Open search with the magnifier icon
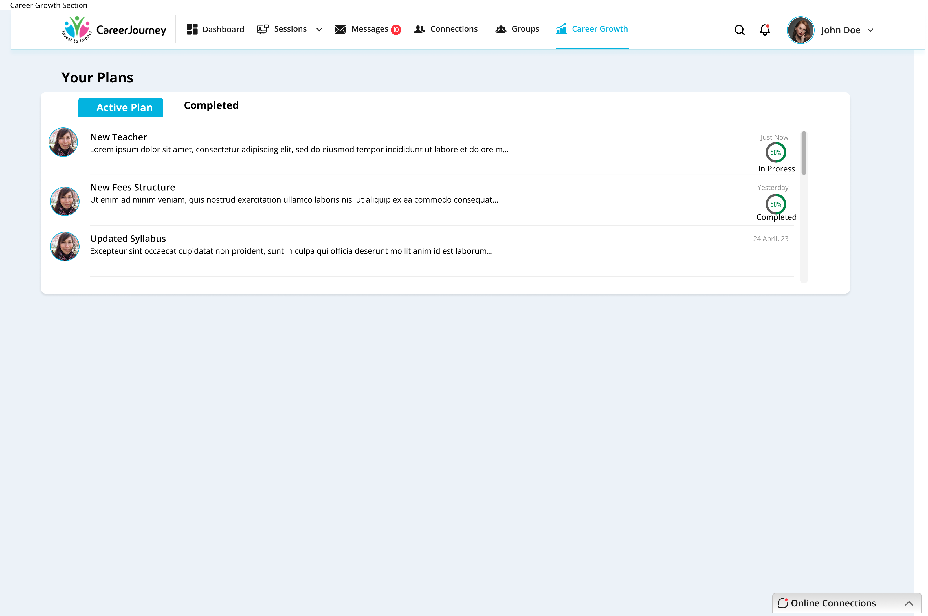 coord(739,30)
